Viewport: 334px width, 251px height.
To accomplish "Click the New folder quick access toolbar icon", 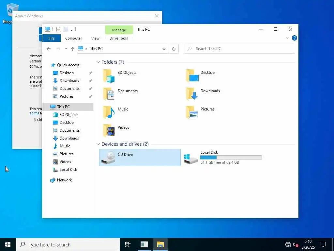I will coord(66,29).
